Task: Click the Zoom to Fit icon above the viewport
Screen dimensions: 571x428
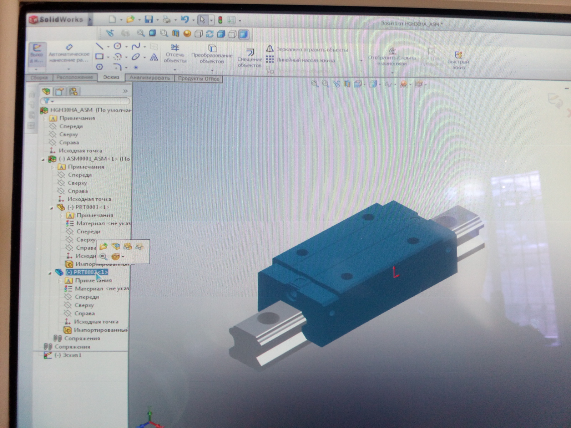Action: [x=314, y=84]
